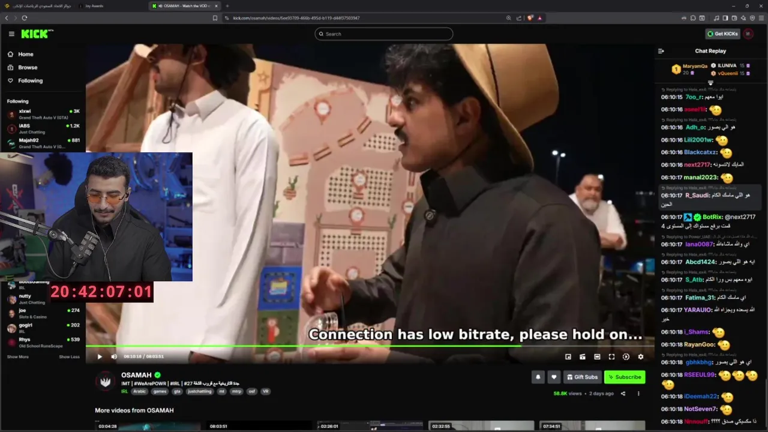Open xlxwi channel in Following list
This screenshot has height=432, width=768.
tap(43, 113)
